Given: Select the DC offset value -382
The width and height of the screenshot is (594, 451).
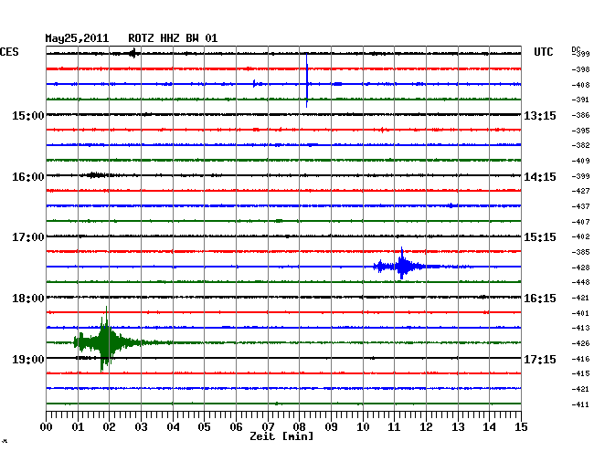Looking at the screenshot, I should (580, 145).
